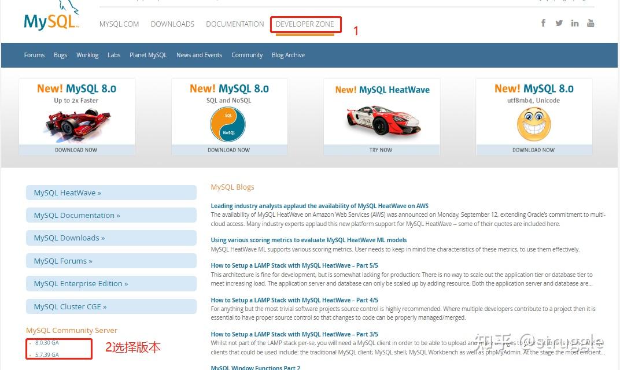Click the SQL and NoSQL yin-yang icon
Screen dimensions: 620x370
click(228, 124)
